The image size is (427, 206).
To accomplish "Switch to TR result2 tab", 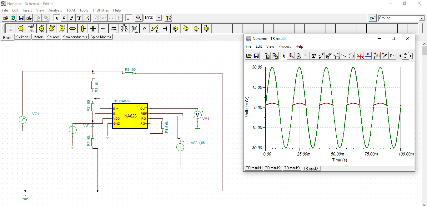I will [273, 168].
